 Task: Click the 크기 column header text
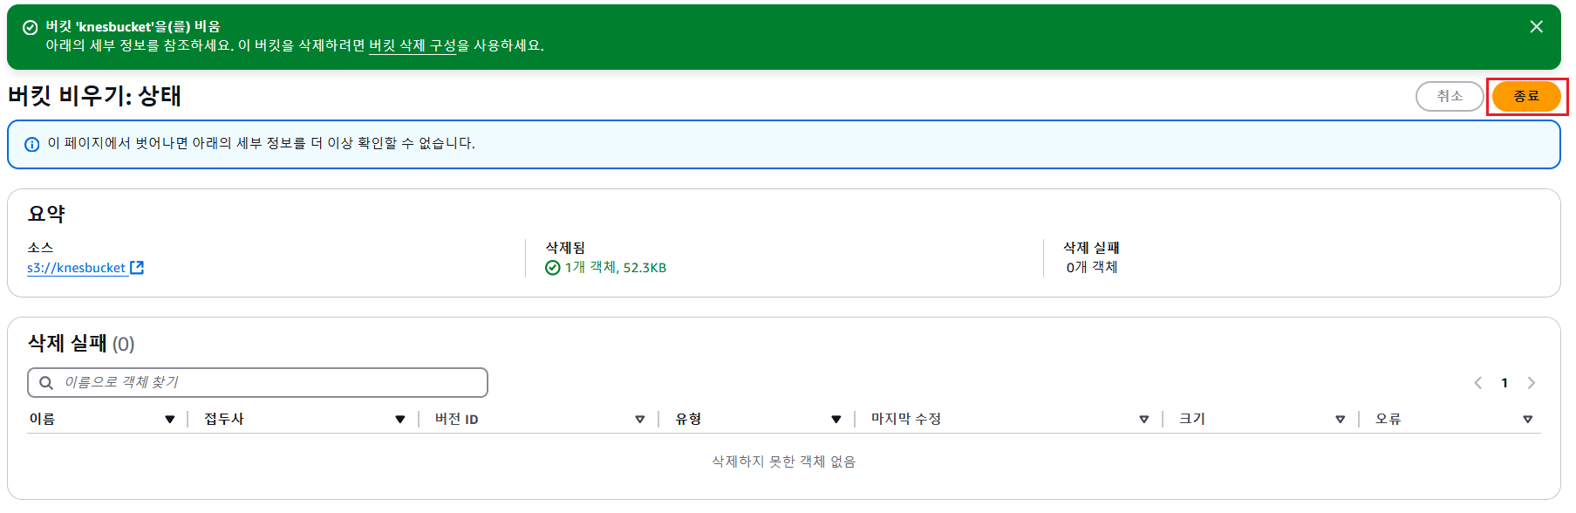point(1192,419)
